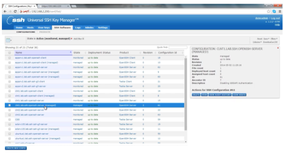The height and width of the screenshot is (153, 284).
Task: Select the Configurations sub-tab
Action: point(26,32)
